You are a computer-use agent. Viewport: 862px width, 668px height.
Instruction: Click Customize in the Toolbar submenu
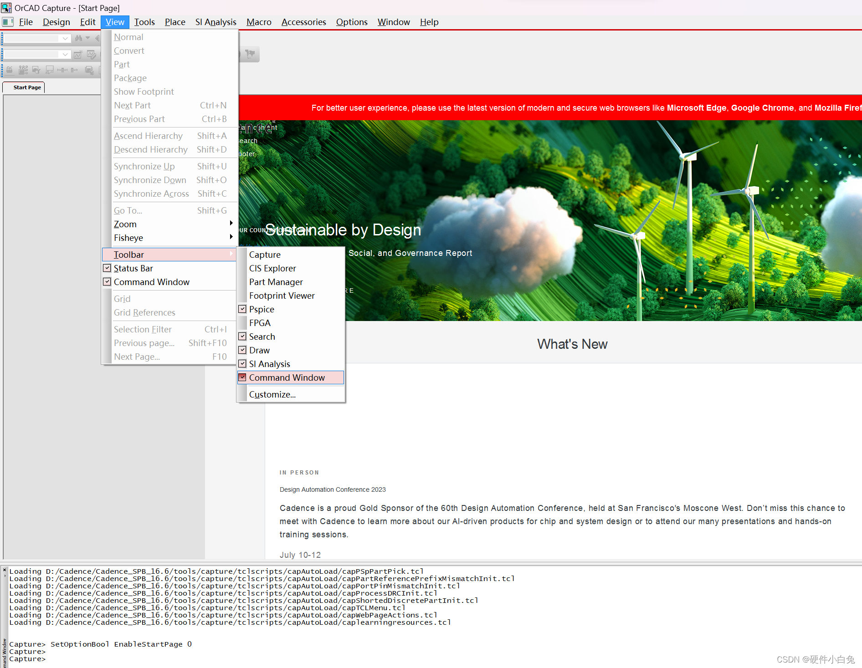coord(272,394)
